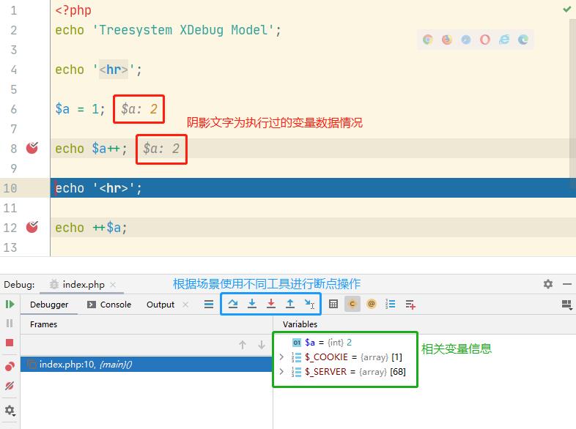Click the Force Step Into button
This screenshot has height=429, width=576.
[271, 304]
